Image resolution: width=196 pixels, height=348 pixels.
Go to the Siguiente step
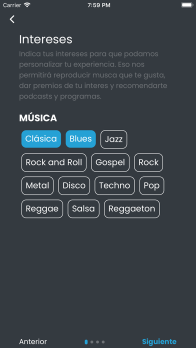click(159, 341)
